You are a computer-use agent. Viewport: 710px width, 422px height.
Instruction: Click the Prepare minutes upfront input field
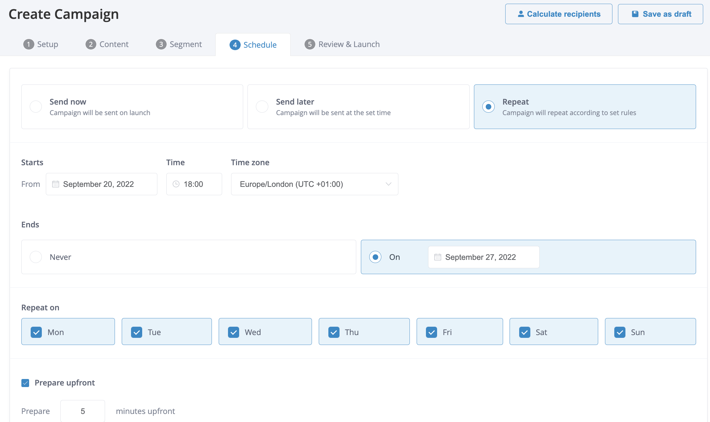pyautogui.click(x=83, y=411)
